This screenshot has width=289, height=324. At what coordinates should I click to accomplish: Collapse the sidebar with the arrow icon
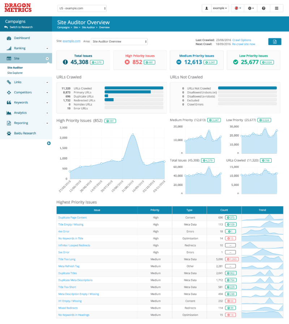49,143
